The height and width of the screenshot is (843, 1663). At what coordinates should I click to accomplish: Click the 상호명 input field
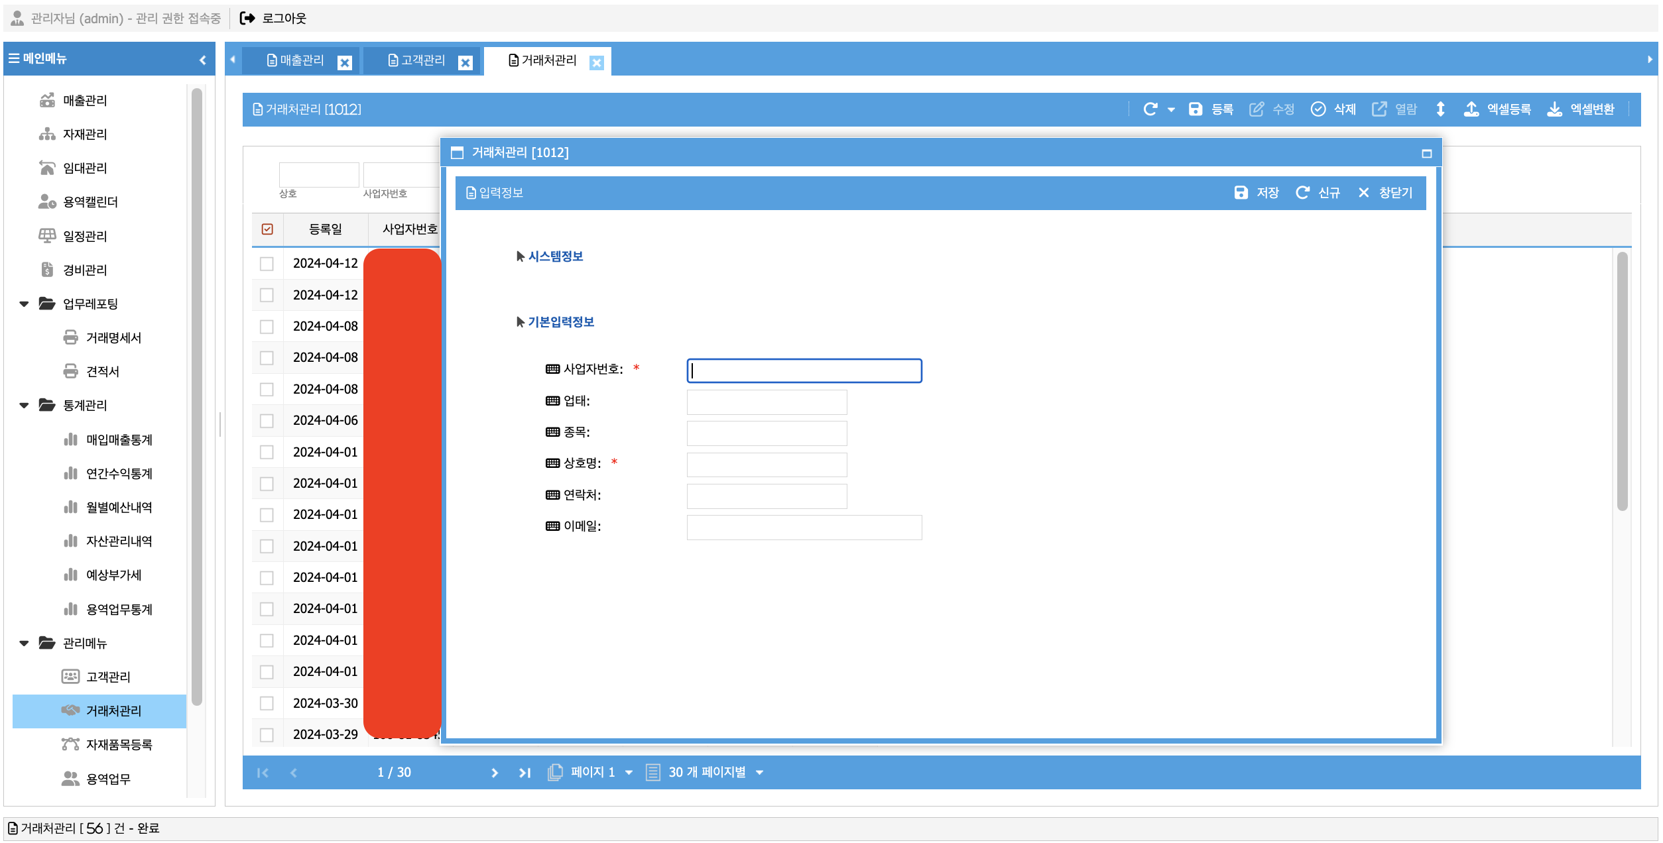pyautogui.click(x=767, y=465)
